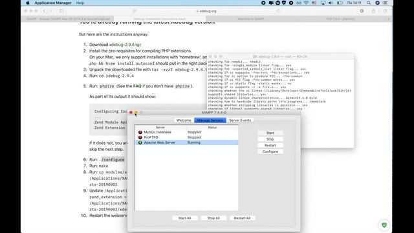The height and width of the screenshot is (233, 414).
Task: Click the Safari reader view icon
Action: 135,11
